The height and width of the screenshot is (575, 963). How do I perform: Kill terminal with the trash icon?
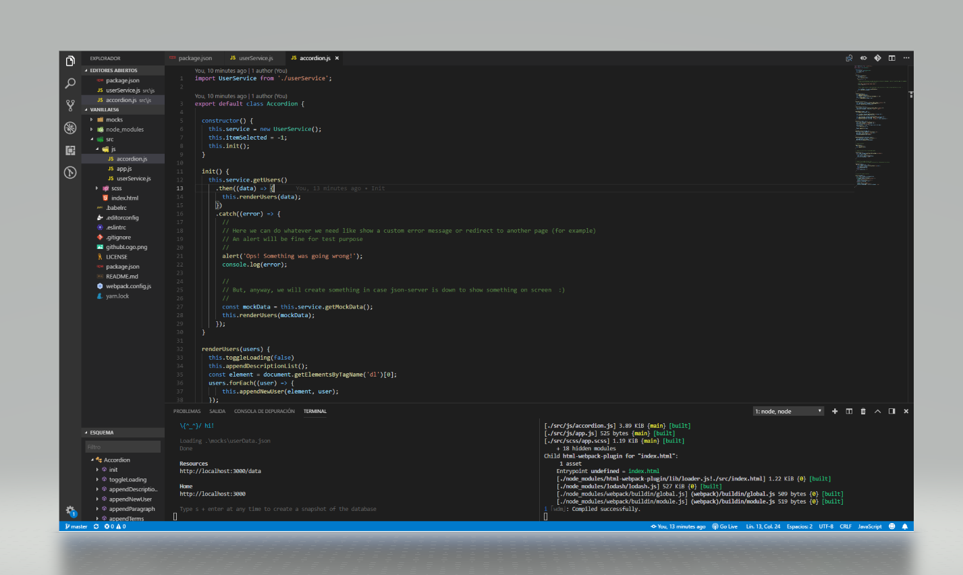[x=863, y=411]
